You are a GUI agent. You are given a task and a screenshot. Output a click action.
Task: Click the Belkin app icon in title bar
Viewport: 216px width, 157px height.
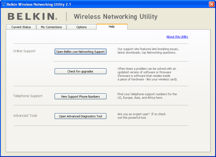point(3,4)
